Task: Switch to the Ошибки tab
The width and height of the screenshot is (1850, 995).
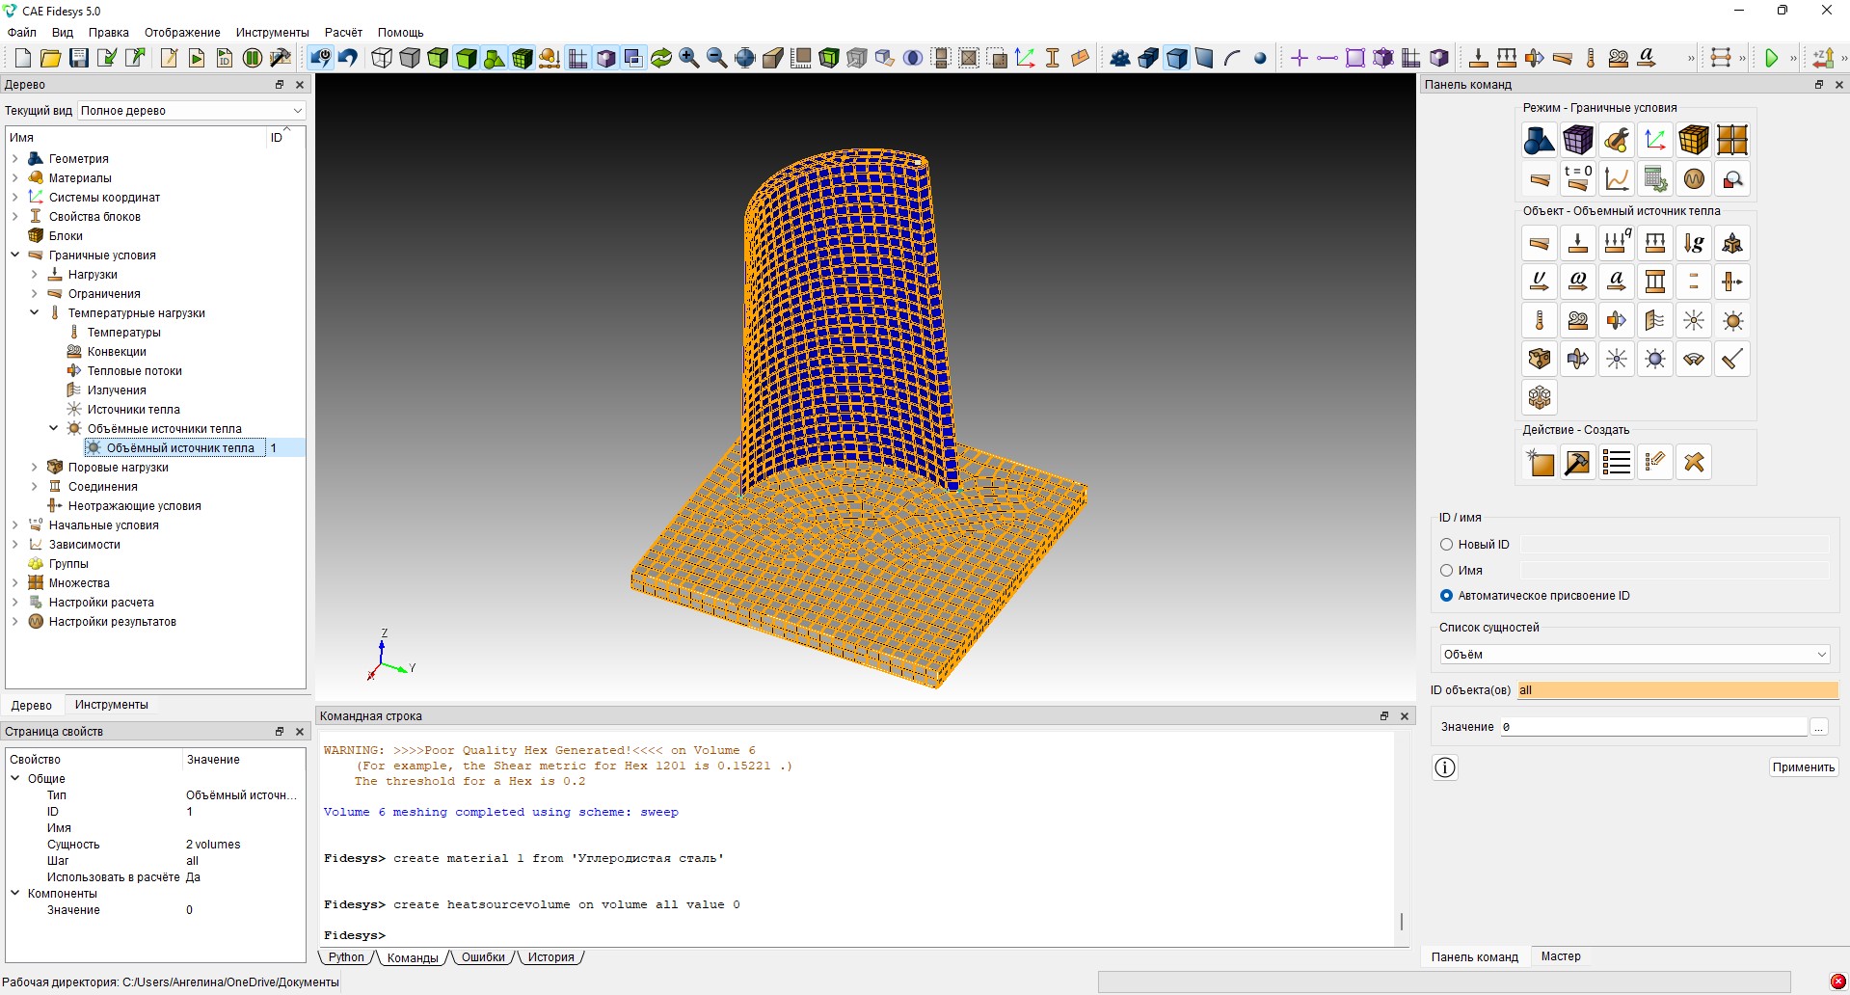Action: (x=483, y=957)
